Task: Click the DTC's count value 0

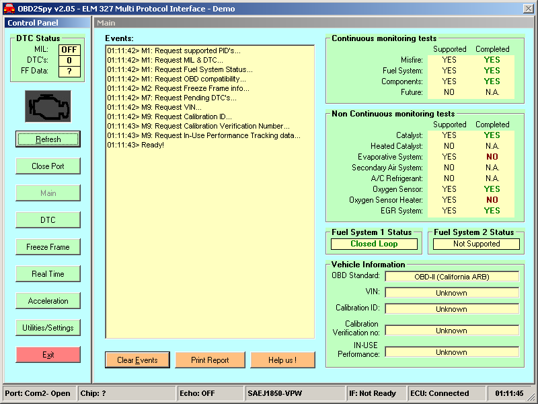Action: [x=69, y=61]
